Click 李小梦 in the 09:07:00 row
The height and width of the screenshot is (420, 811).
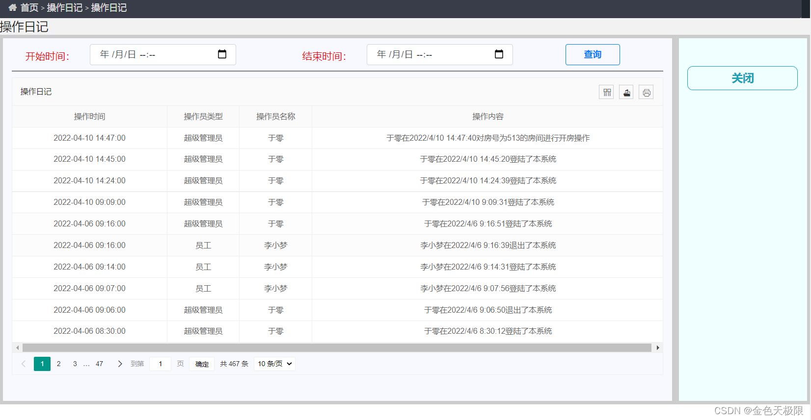coord(276,289)
